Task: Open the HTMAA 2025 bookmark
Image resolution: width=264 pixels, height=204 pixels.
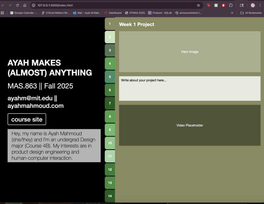Action: pos(135,13)
